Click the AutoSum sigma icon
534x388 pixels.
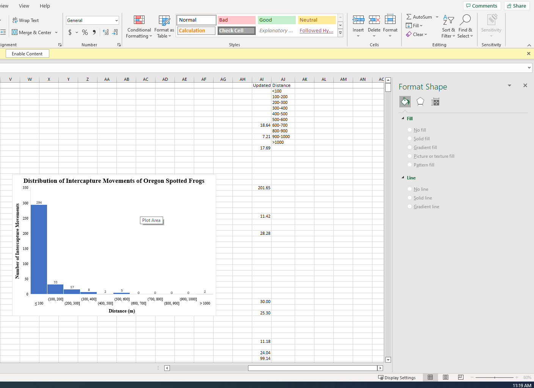click(x=409, y=17)
